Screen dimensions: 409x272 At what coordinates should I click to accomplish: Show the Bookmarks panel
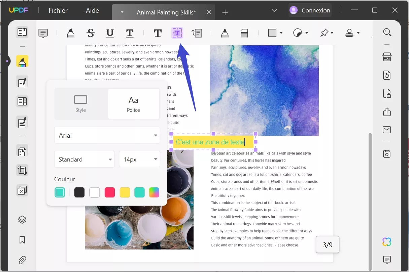click(x=22, y=240)
